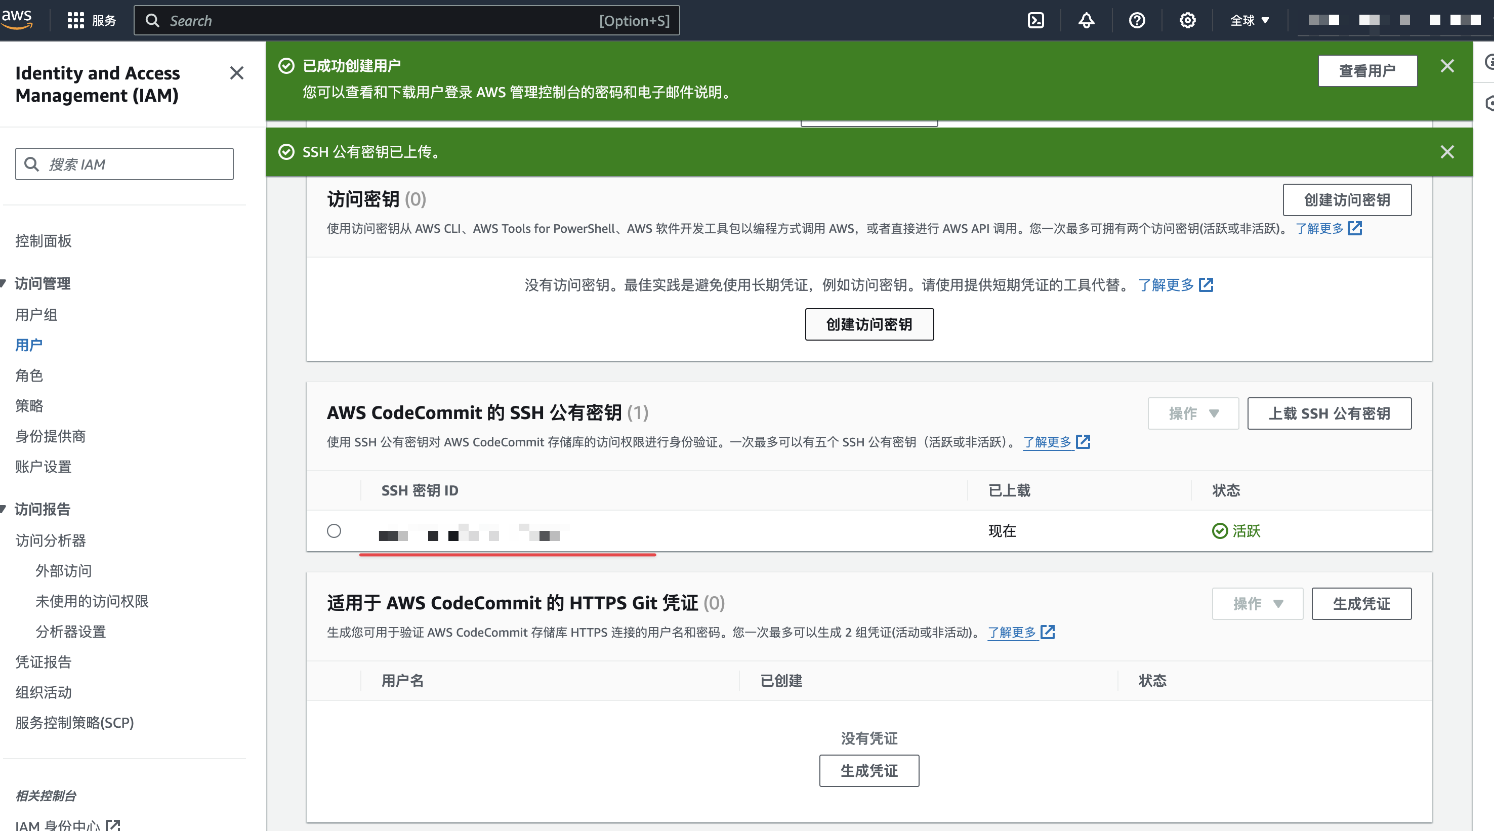Dismiss the 已成功创建用户 banner
This screenshot has height=831, width=1494.
pos(1447,65)
